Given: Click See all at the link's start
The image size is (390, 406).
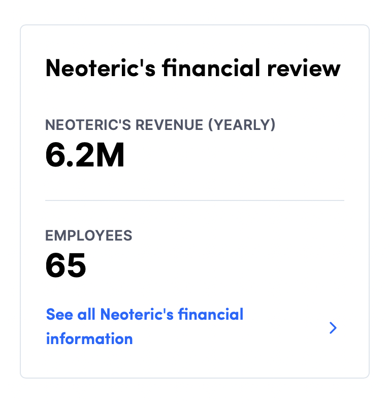Looking at the screenshot, I should pos(71,314).
